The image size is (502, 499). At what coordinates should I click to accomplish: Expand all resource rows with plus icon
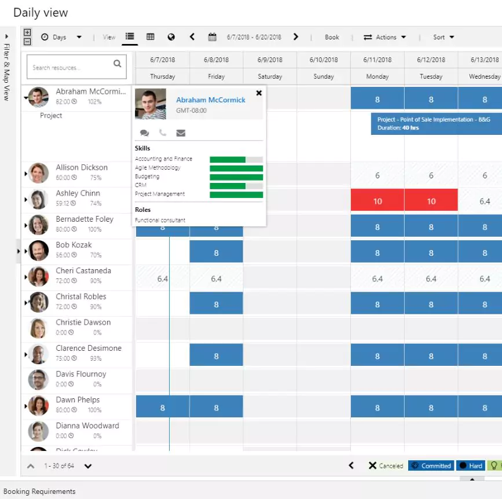pos(27,32)
